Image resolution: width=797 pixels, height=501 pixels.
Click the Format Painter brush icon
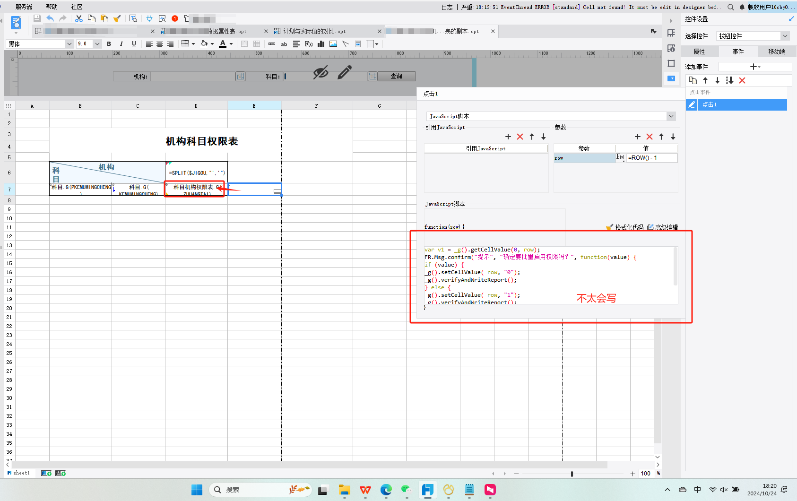117,18
